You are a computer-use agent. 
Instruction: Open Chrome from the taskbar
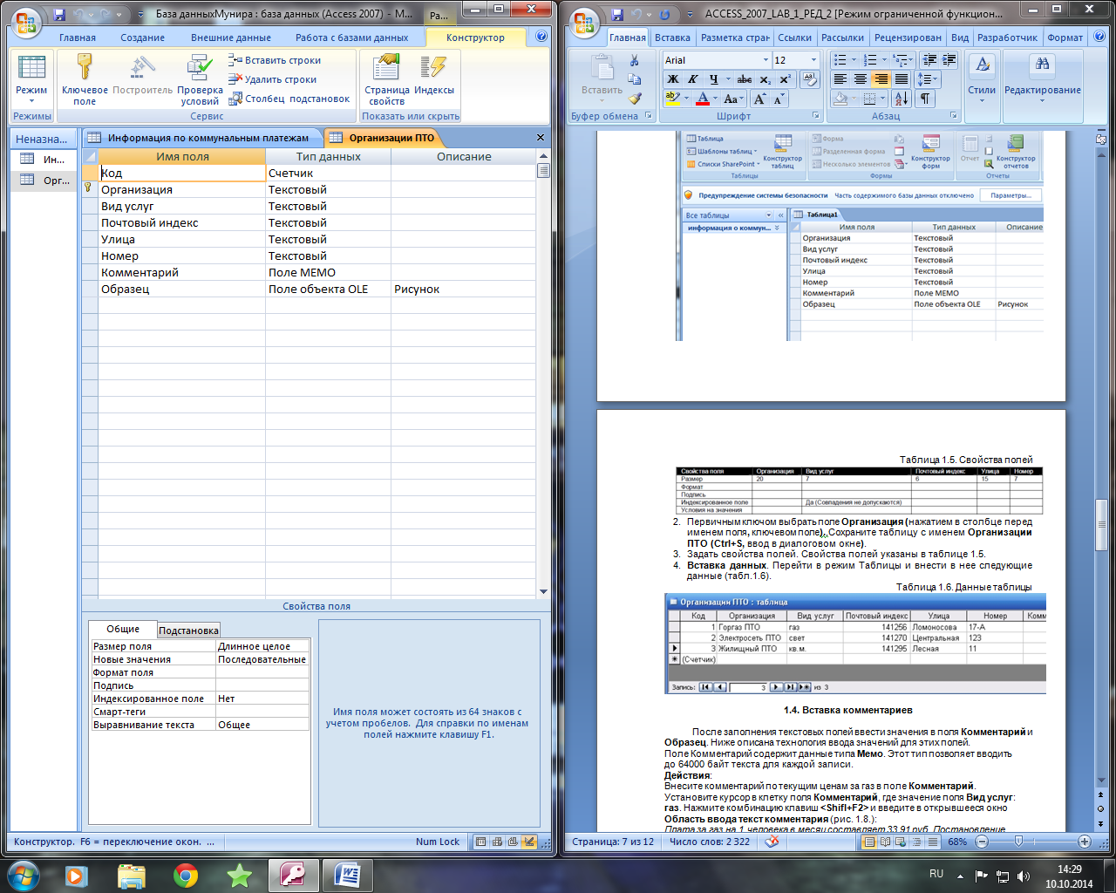(185, 875)
